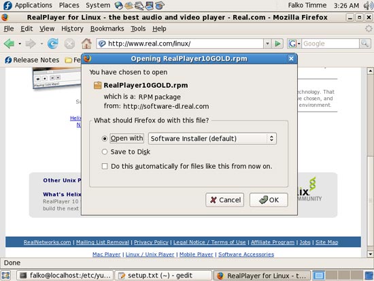Open the System menu
The height and width of the screenshot is (281, 374).
[x=98, y=5]
